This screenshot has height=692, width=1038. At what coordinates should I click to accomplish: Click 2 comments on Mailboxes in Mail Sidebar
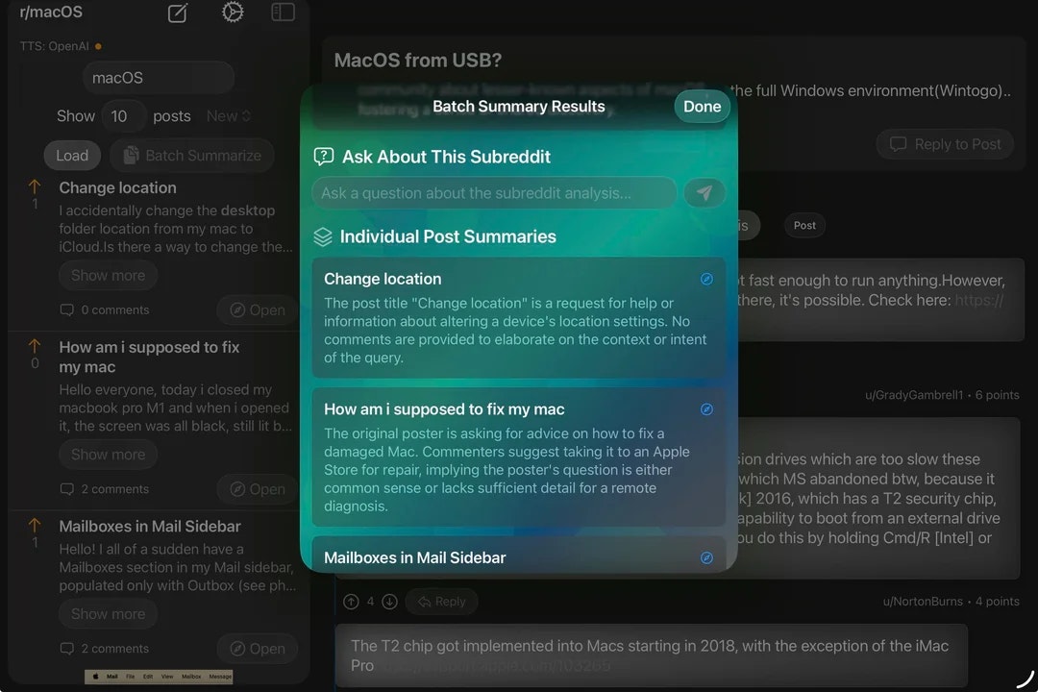(105, 649)
